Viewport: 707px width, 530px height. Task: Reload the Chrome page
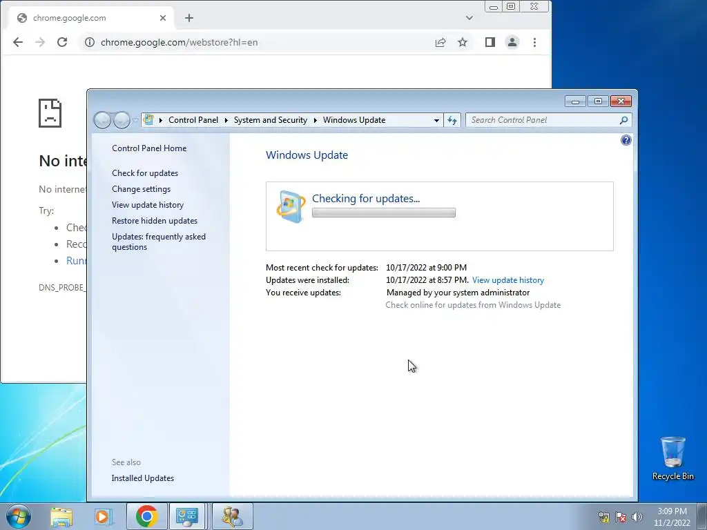62,42
